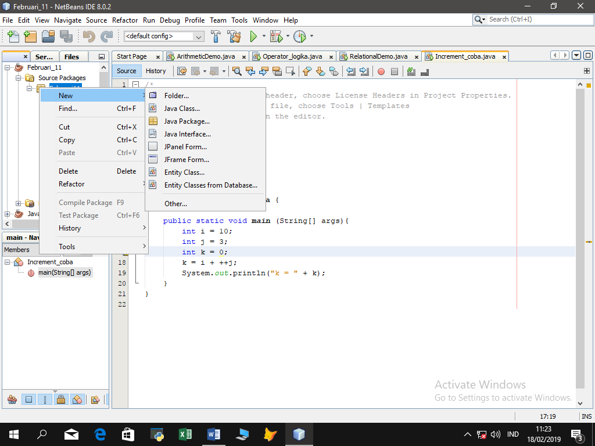
Task: Toggle Highlight Search in the editor toolbar
Action: [278, 71]
